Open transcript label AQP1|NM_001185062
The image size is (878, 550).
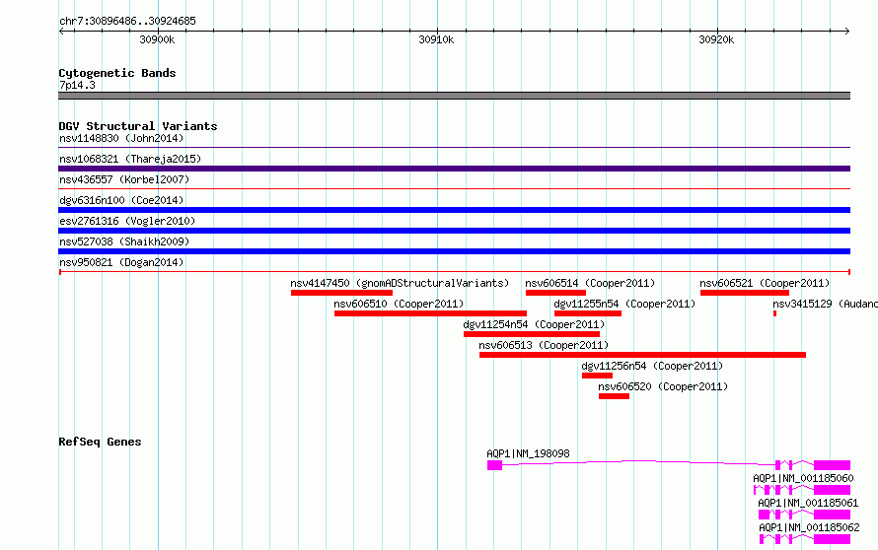809,527
